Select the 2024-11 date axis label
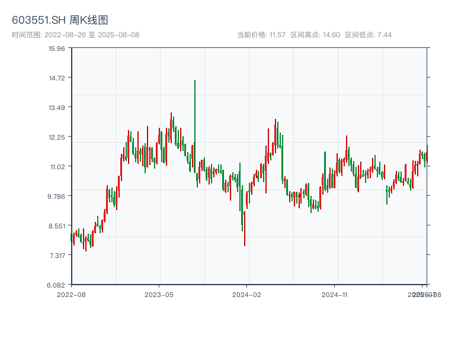 pyautogui.click(x=335, y=294)
